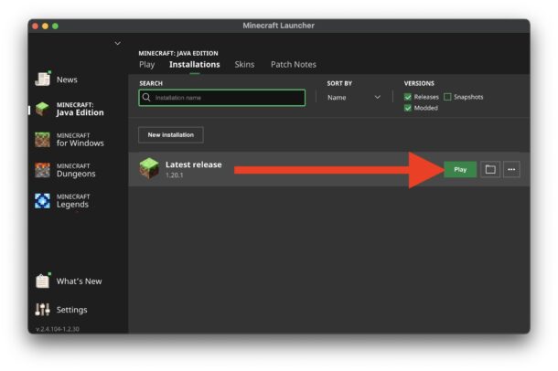The width and height of the screenshot is (558, 371).
Task: Open Minecraft for Windows icon
Action: [x=42, y=140]
